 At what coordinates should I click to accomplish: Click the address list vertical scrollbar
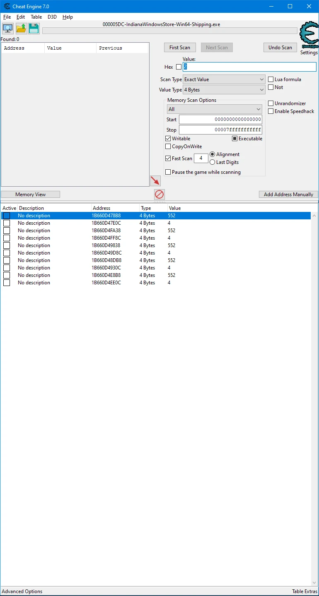(314, 399)
